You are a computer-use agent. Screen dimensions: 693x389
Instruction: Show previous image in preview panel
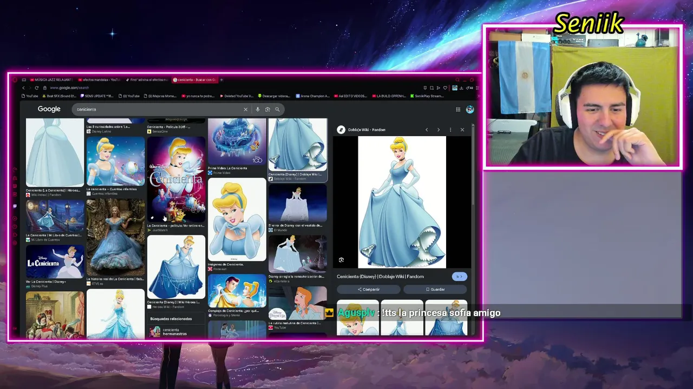[427, 130]
